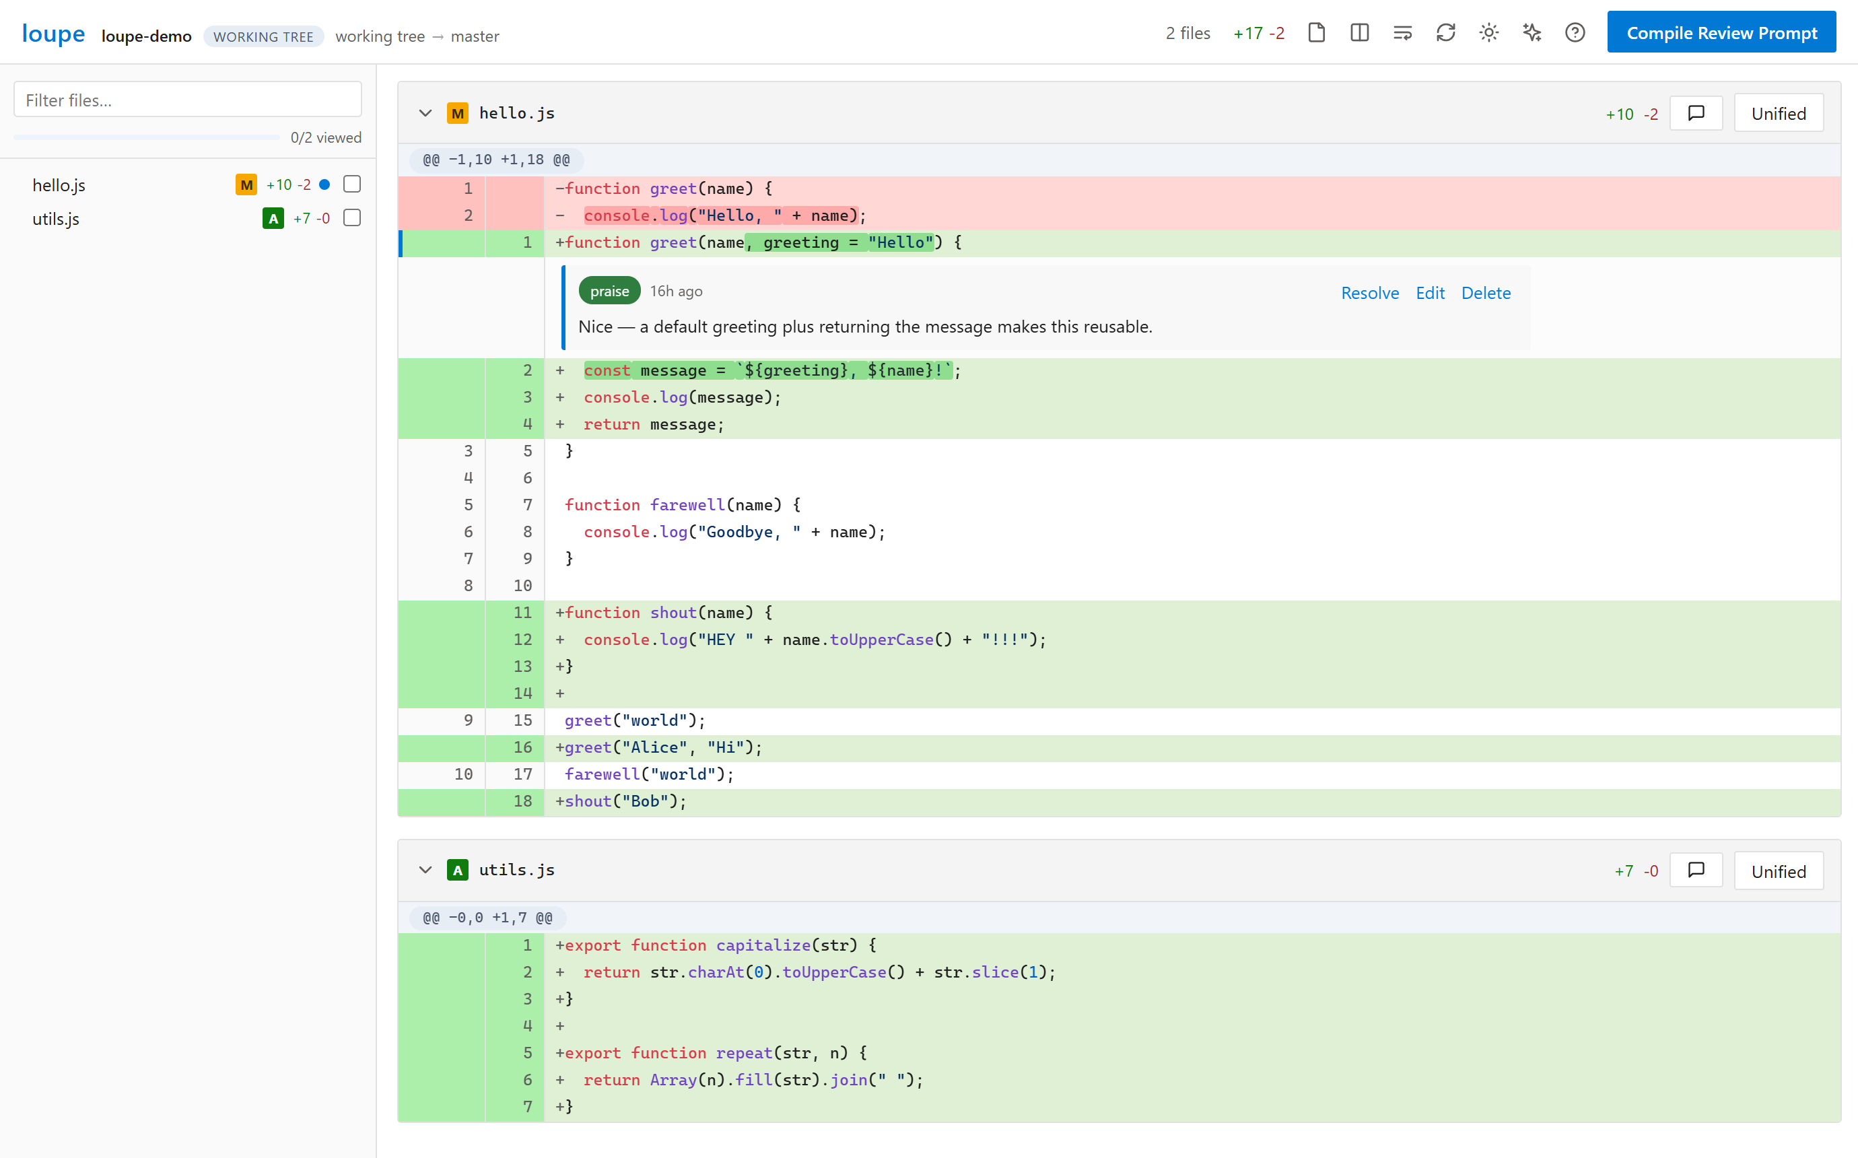1858x1158 pixels.
Task: Click line 'export function capitalize(str)'
Action: [x=1120, y=945]
